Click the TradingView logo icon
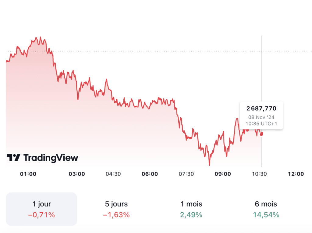The image size is (312, 233). pos(13,158)
